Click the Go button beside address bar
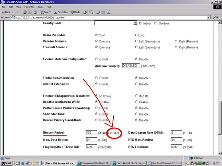222x166 pixels. pos(216,17)
